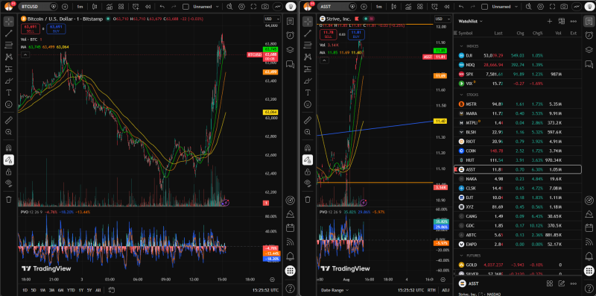Select 1D range in BTCUSD window
The width and height of the screenshot is (596, 296).
tap(25, 290)
